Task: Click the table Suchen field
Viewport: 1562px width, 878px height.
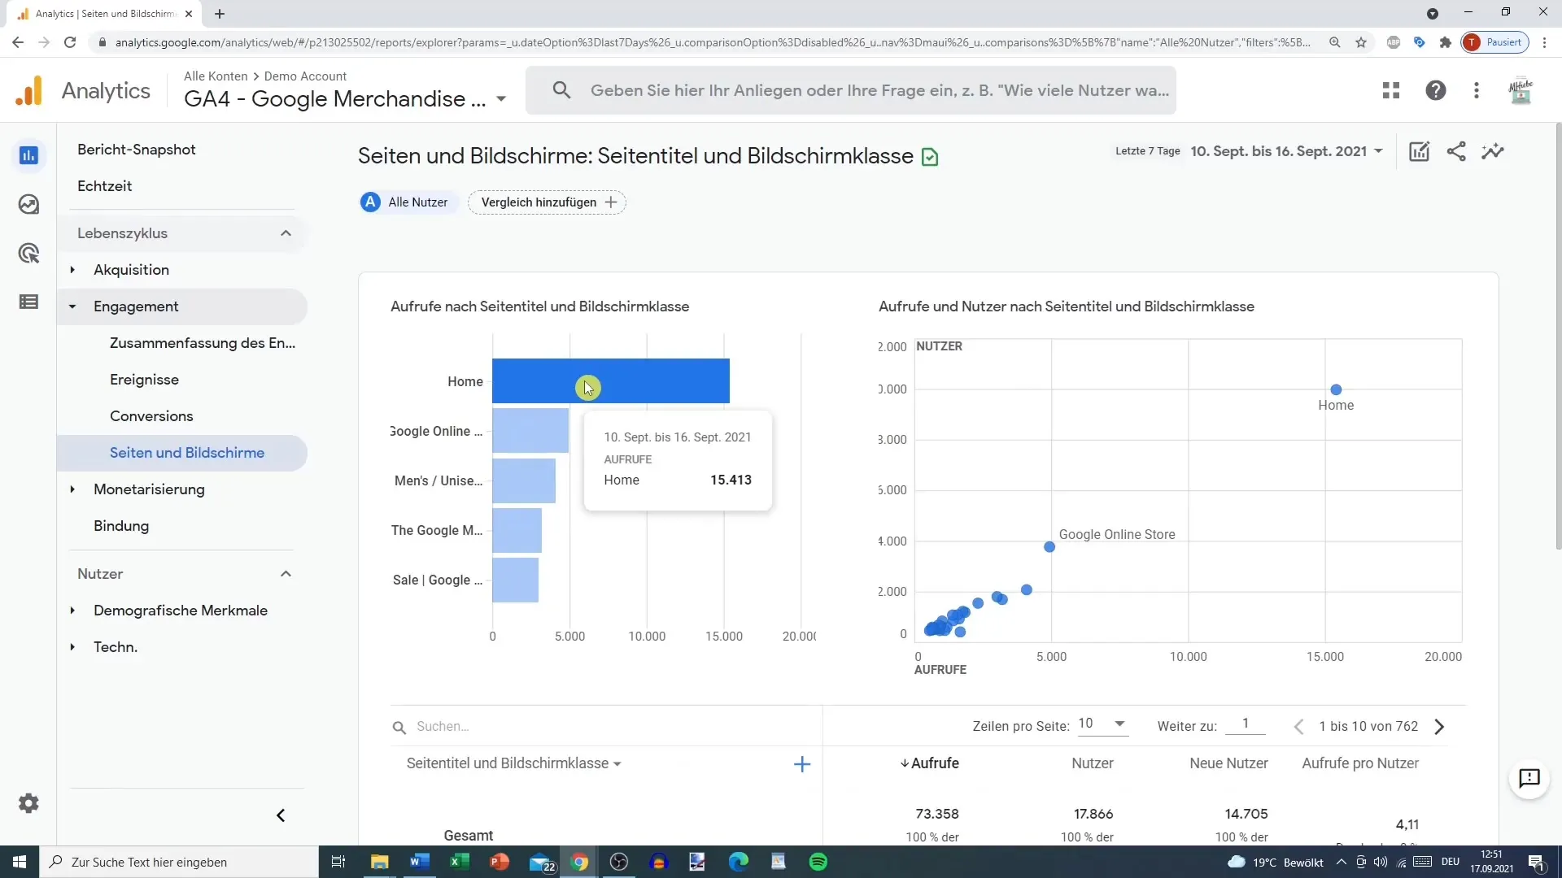Action: [x=606, y=727]
